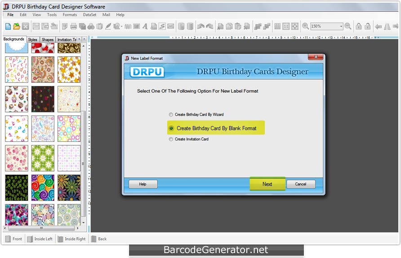Click the Print icon in toolbar
The width and height of the screenshot is (401, 258).
tap(73, 26)
